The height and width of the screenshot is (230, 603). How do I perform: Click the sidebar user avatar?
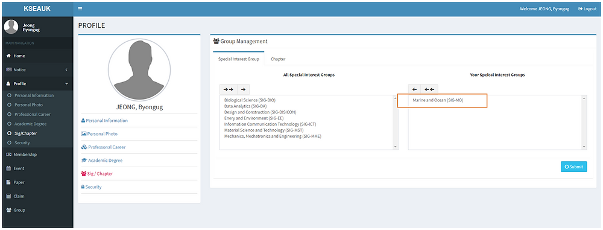(x=11, y=27)
